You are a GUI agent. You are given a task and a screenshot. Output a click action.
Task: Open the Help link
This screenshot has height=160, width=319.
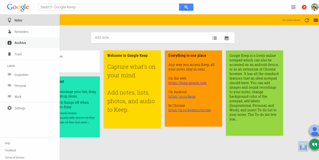pos(7,143)
